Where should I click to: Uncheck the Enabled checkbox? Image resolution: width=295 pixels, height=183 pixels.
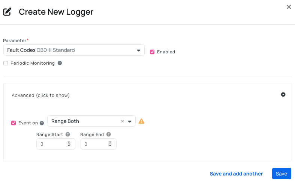152,52
